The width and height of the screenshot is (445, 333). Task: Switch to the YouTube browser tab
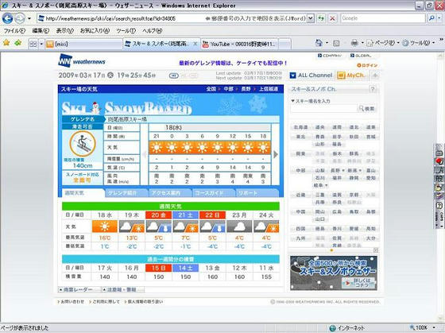[240, 44]
